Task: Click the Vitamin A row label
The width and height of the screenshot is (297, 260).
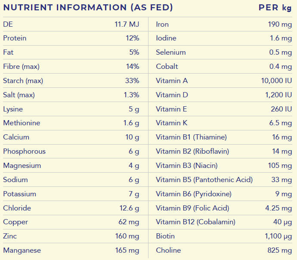Action: coord(172,81)
